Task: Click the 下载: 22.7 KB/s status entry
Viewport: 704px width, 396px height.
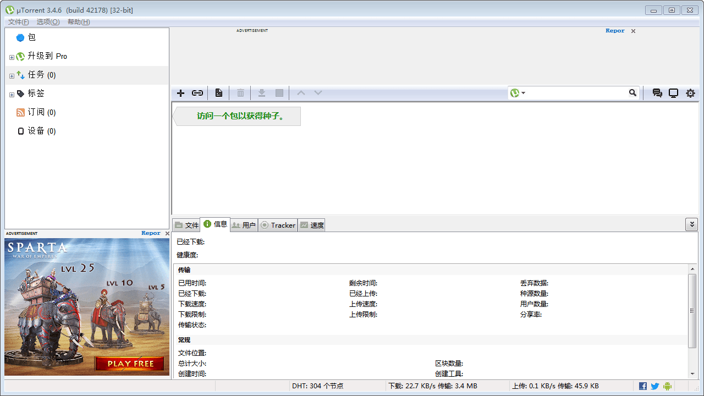Action: click(x=432, y=386)
